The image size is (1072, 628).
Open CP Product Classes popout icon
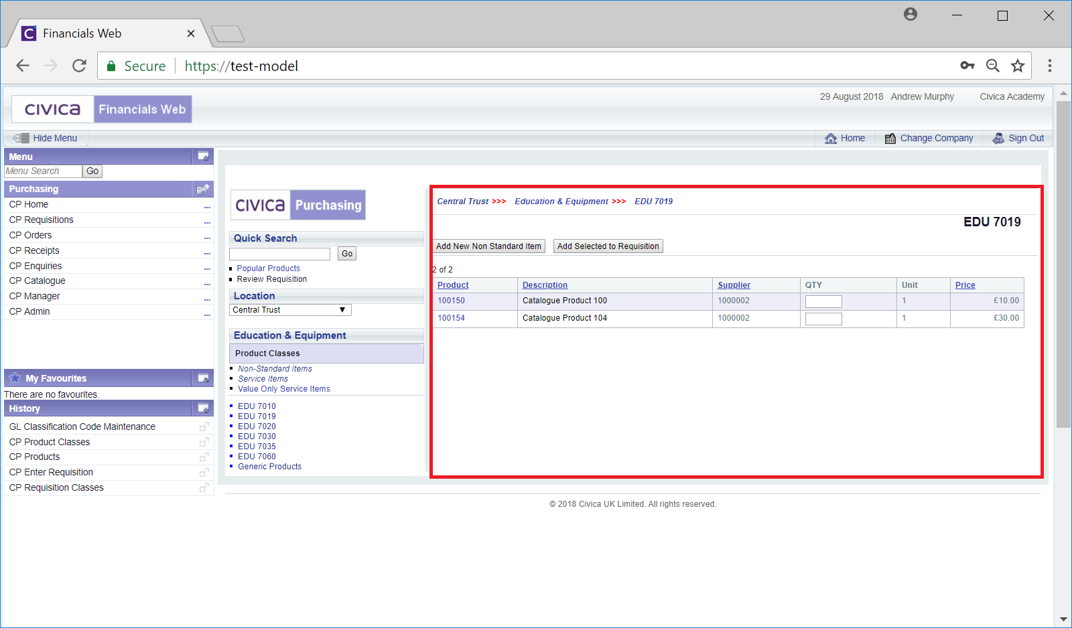(x=204, y=442)
